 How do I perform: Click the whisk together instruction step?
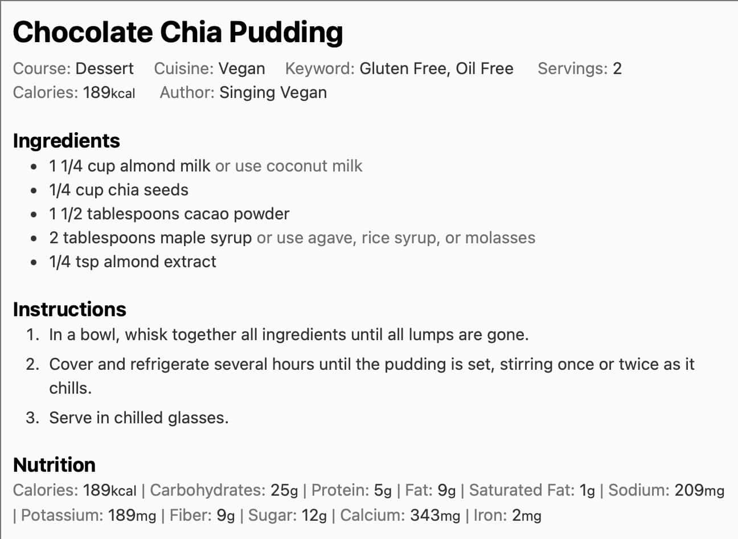point(289,334)
